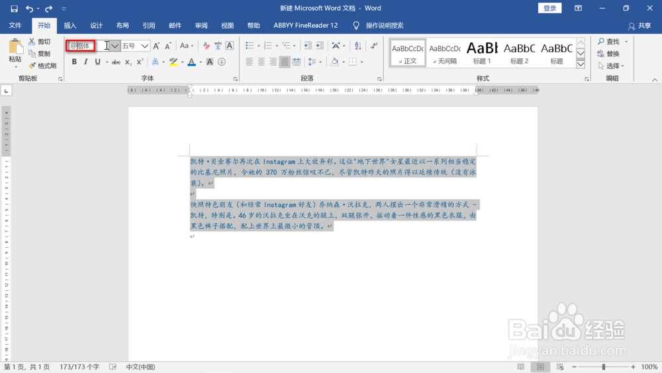Show or hide paragraph marks
Viewport: 662px width, 373px height.
pyautogui.click(x=374, y=46)
